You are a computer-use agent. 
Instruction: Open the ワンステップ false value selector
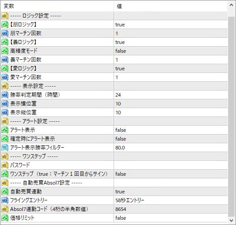click(171, 174)
